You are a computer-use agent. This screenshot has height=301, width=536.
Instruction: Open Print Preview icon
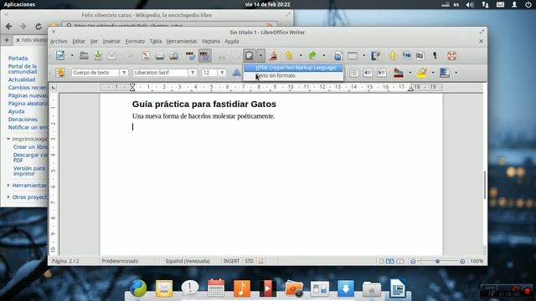click(173, 56)
